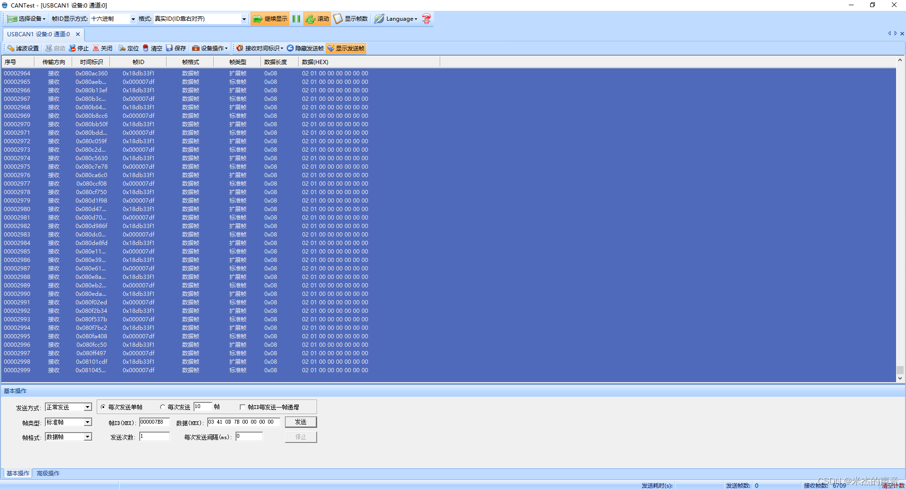
Task: Focus the 发送次数 input field
Action: [x=154, y=437]
